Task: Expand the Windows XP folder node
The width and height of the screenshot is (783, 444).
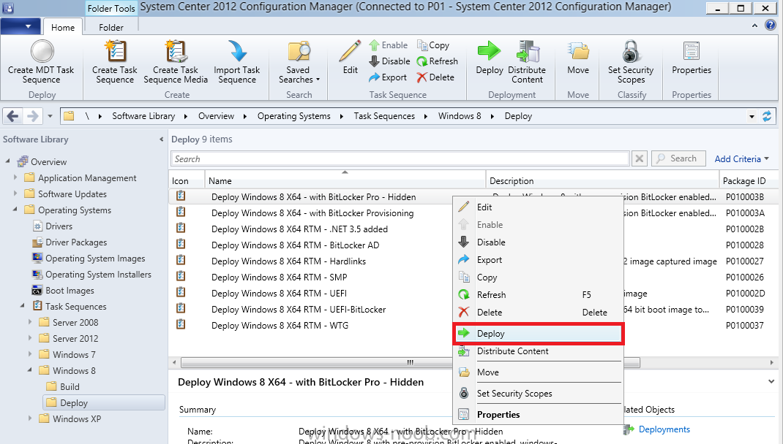Action: pyautogui.click(x=30, y=418)
